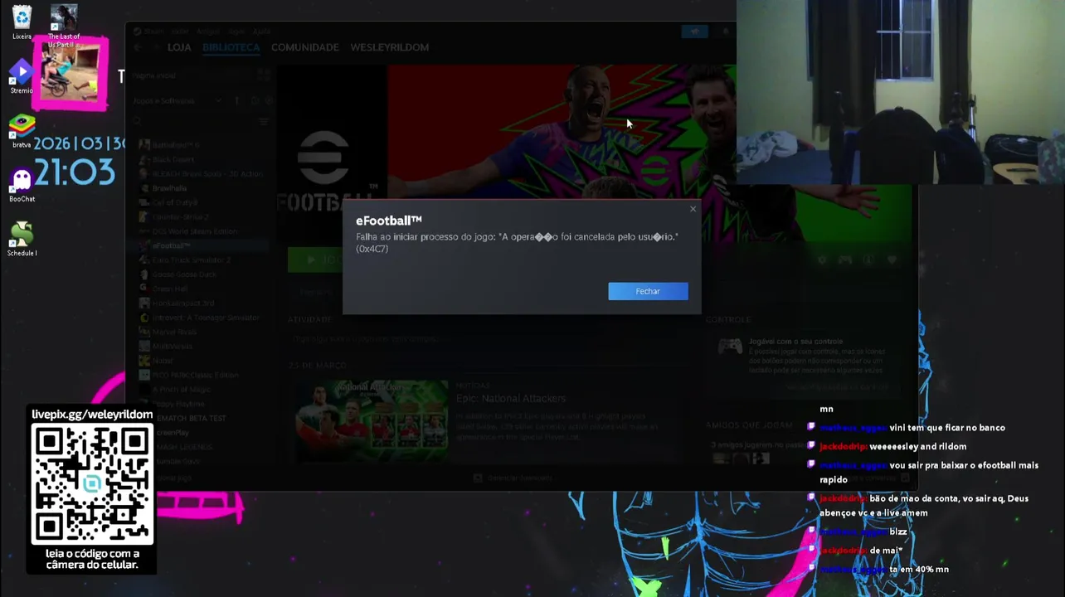
Task: Open the Stremio desktop icon
Action: point(22,76)
